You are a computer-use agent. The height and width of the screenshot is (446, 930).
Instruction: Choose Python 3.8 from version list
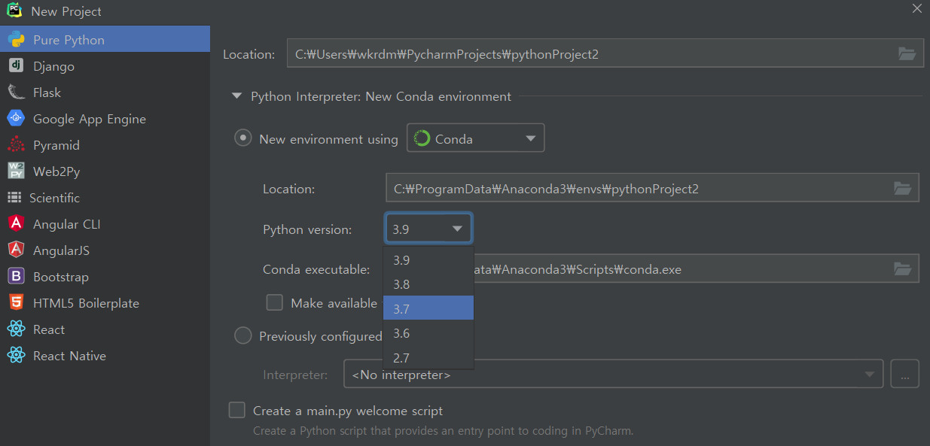tap(428, 284)
